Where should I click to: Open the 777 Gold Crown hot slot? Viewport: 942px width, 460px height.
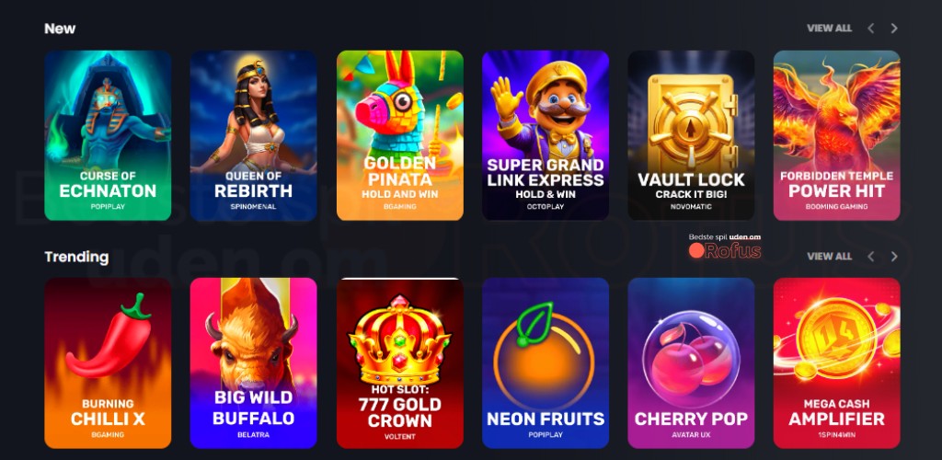[399, 362]
